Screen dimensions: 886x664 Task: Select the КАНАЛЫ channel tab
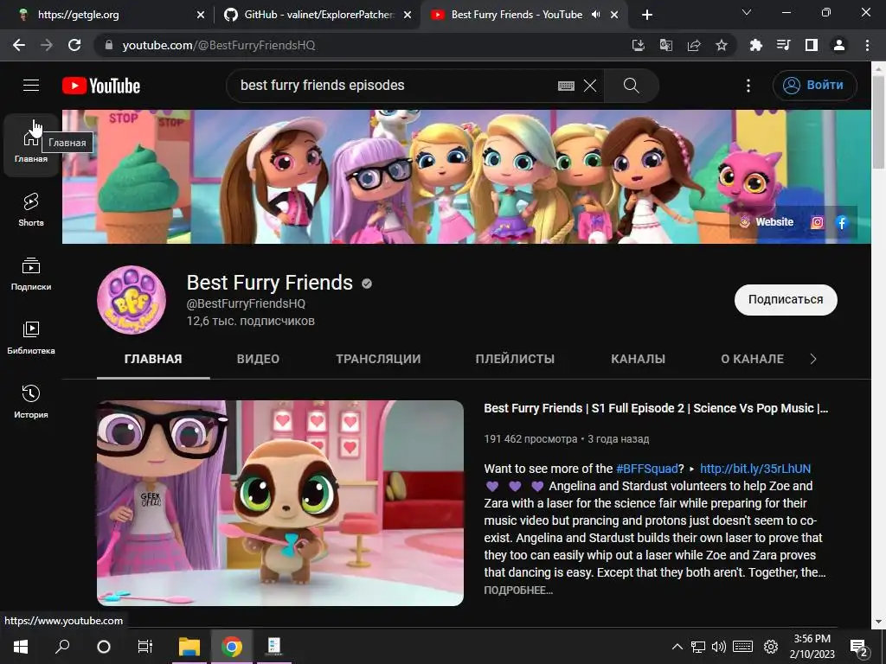click(x=638, y=359)
